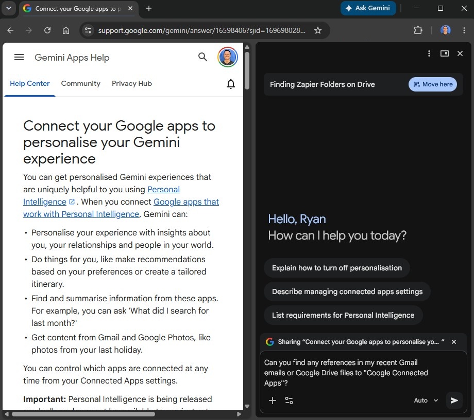This screenshot has width=474, height=420.
Task: Select the Help Center tab
Action: [x=30, y=84]
